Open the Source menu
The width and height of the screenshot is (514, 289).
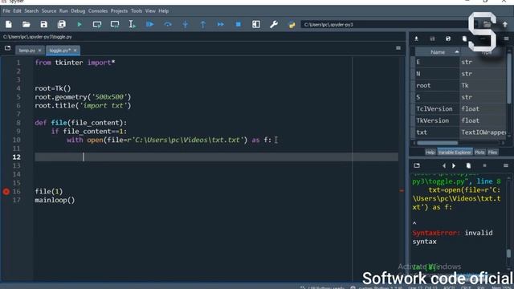point(49,10)
